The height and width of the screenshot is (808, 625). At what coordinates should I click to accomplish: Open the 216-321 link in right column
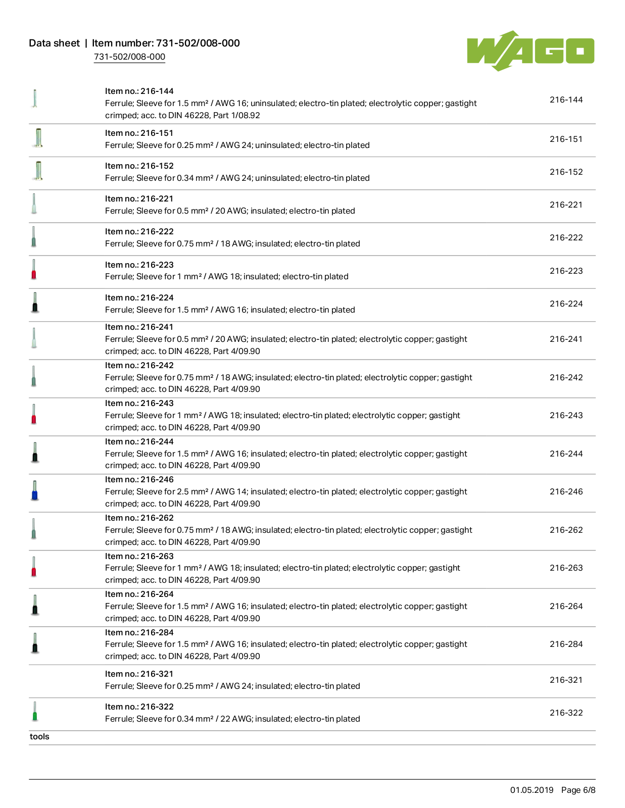[x=566, y=680]
